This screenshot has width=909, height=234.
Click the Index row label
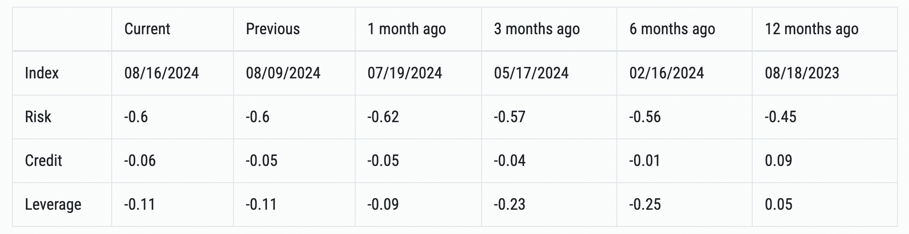pos(41,73)
